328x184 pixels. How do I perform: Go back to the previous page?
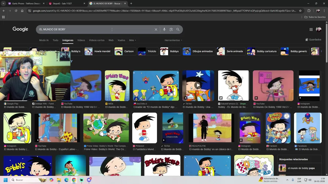[4, 11]
